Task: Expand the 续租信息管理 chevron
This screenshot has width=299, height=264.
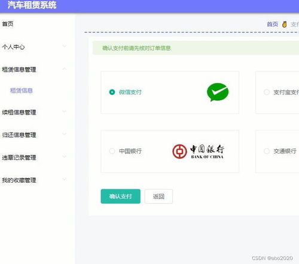Action: click(x=65, y=112)
